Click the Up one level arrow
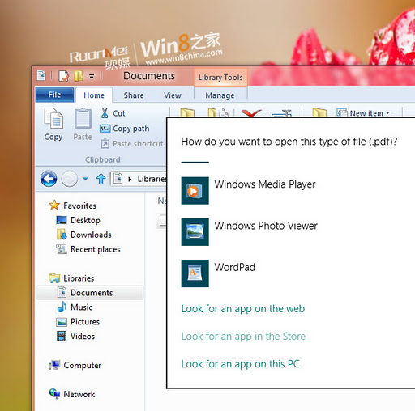 tap(101, 179)
